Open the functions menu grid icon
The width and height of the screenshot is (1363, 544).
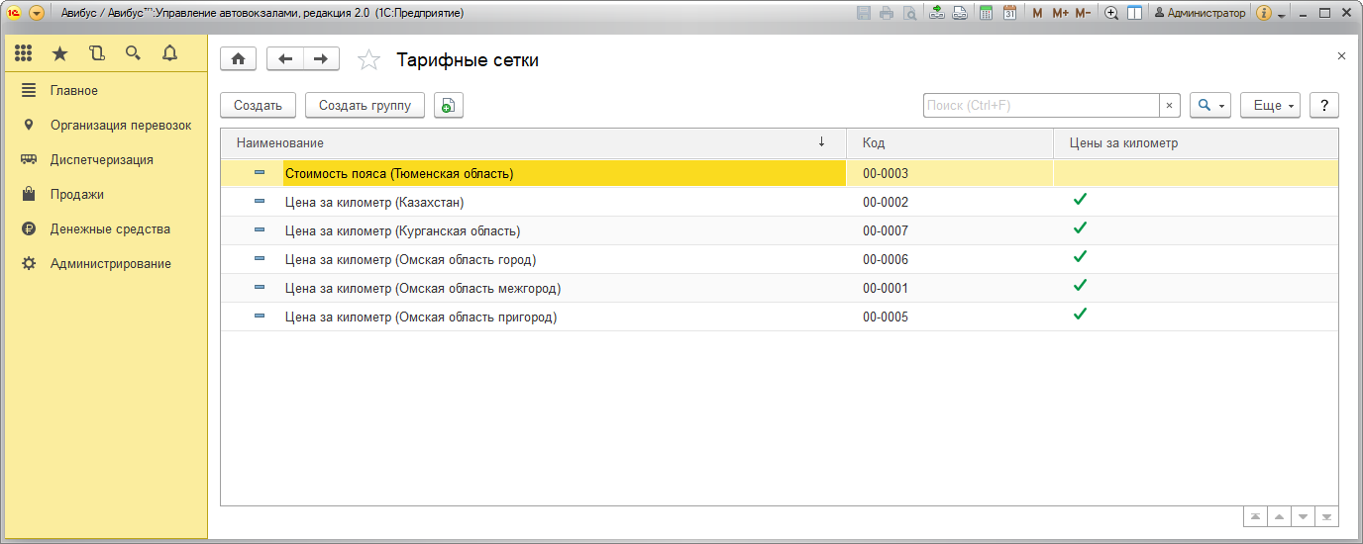pos(24,53)
